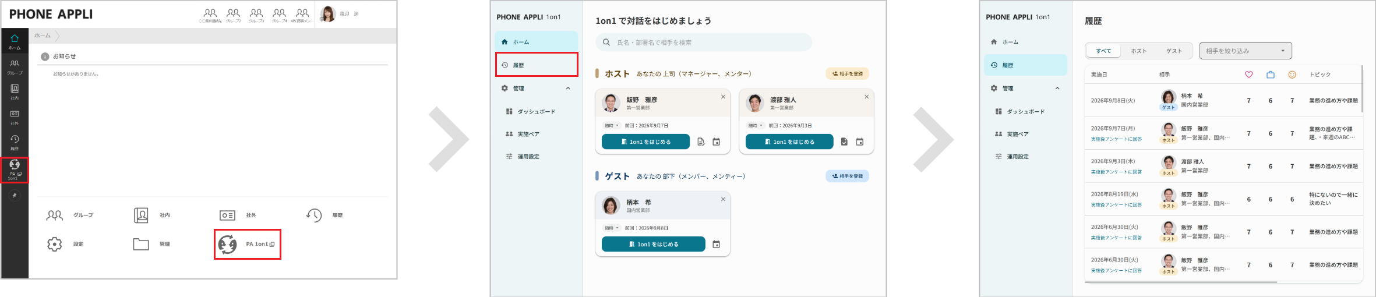
Task: Click the smiley face column header icon
Action: [x=1292, y=75]
